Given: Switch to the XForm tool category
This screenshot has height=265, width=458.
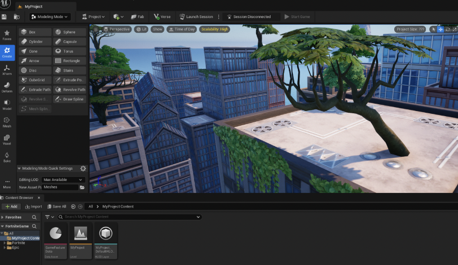Looking at the screenshot, I should click(x=7, y=70).
